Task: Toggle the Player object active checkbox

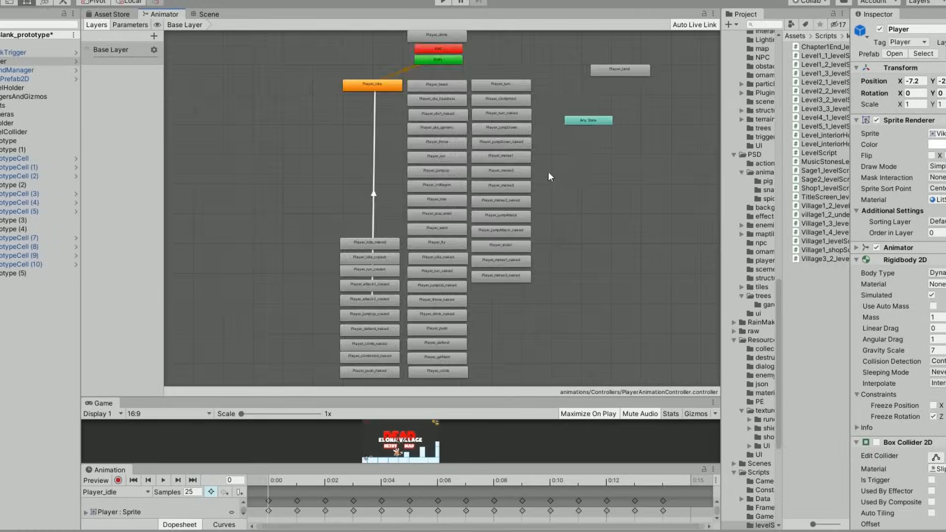Action: [x=879, y=29]
